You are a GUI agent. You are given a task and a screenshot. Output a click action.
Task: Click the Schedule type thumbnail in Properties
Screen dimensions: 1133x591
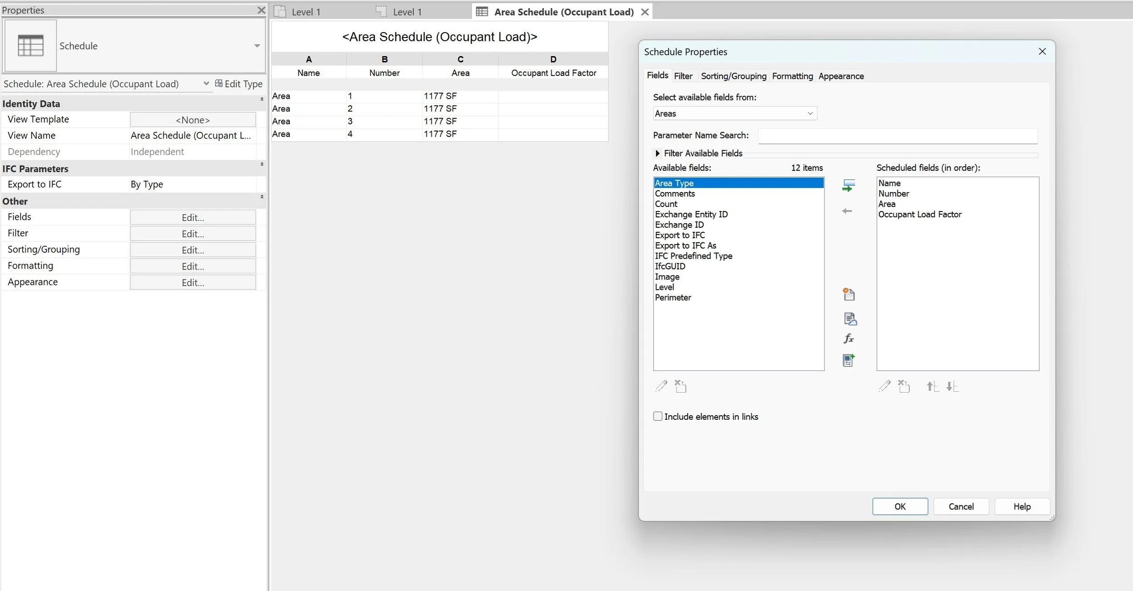click(30, 45)
